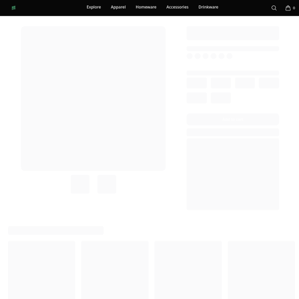Screen dimensions: 299x299
Task: Choose the first circular color swatch
Action: pyautogui.click(x=189, y=56)
